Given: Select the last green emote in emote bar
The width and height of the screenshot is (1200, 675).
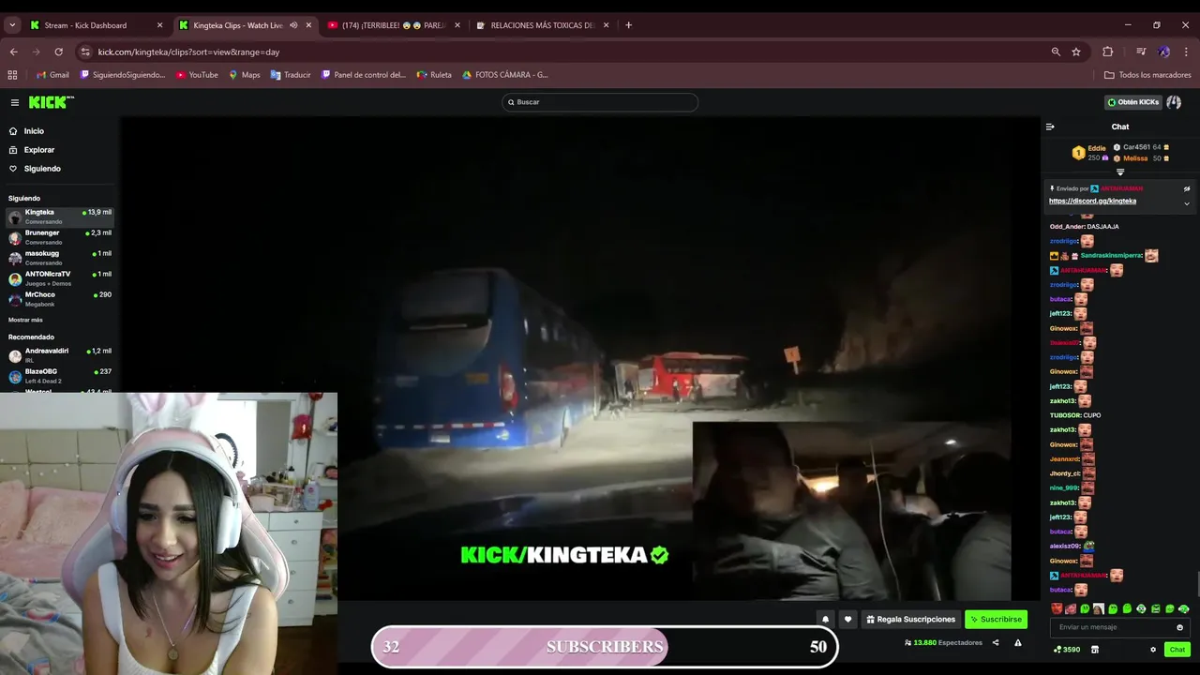Looking at the screenshot, I should tap(1184, 609).
